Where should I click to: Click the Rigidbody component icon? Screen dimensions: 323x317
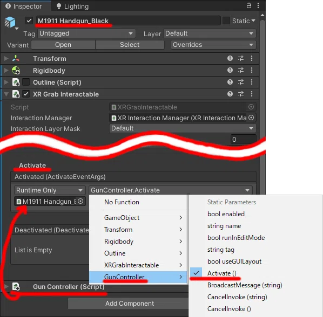tap(16, 70)
